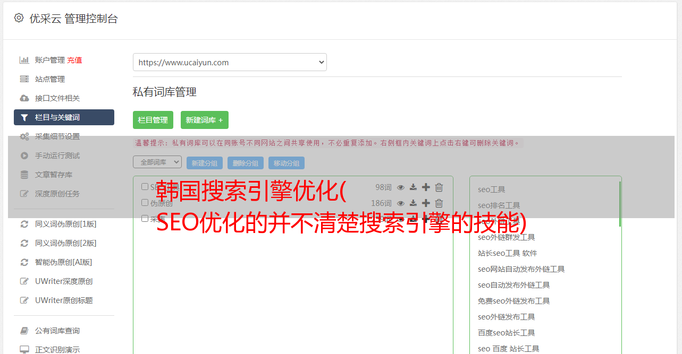
Task: Open 账户管理 bar chart icon in sidebar
Action: click(24, 60)
